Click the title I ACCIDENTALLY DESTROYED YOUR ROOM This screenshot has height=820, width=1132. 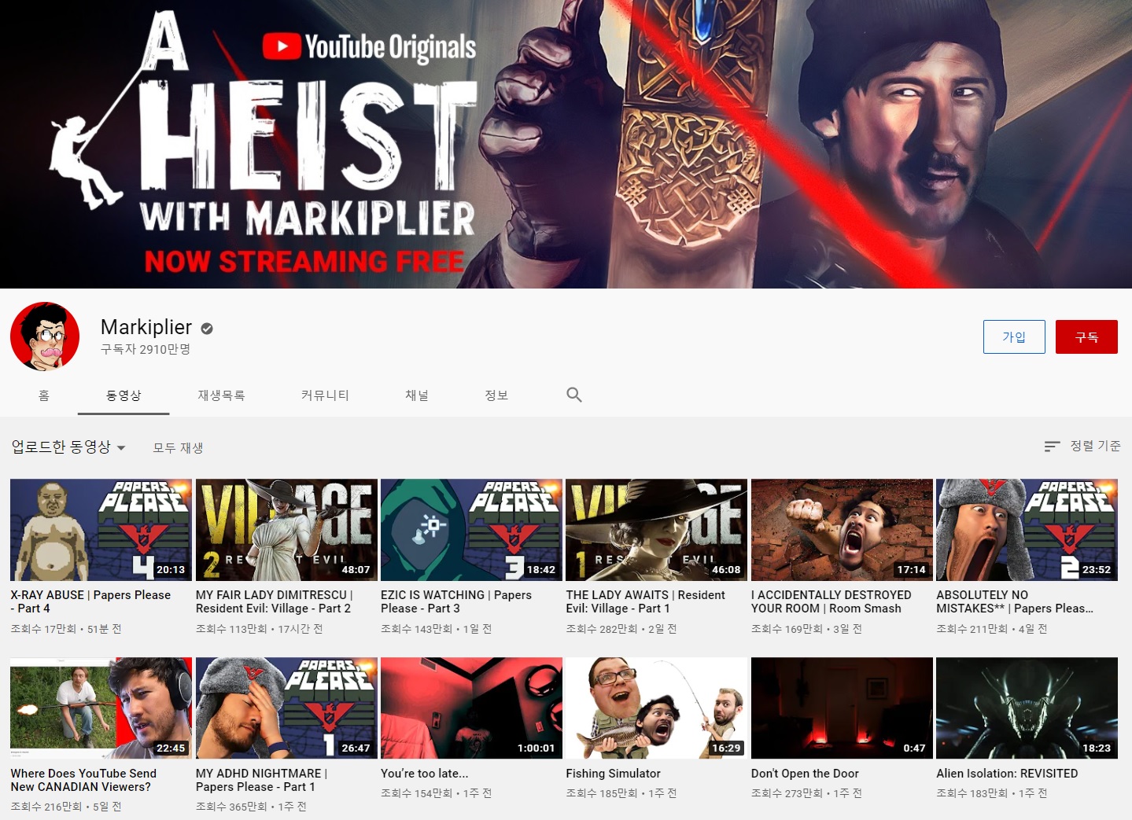(x=831, y=601)
